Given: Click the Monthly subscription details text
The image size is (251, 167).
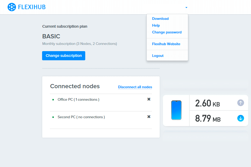Looking at the screenshot, I should 79,44.
